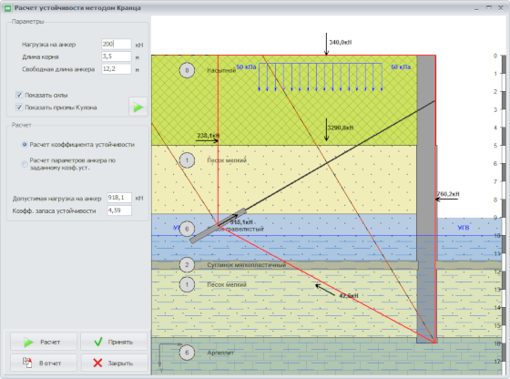510x379 pixels.
Task: Click the green play arrow in Параметры
Action: (138, 107)
